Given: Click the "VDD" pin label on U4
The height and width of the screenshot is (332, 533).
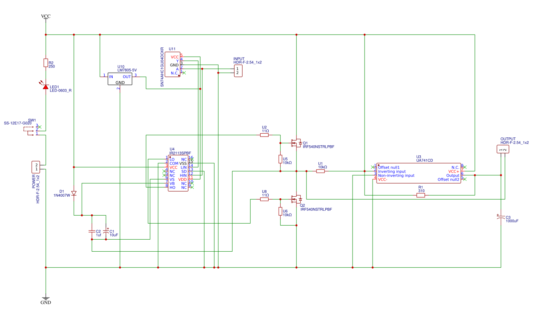Looking at the screenshot, I should pyautogui.click(x=182, y=179).
